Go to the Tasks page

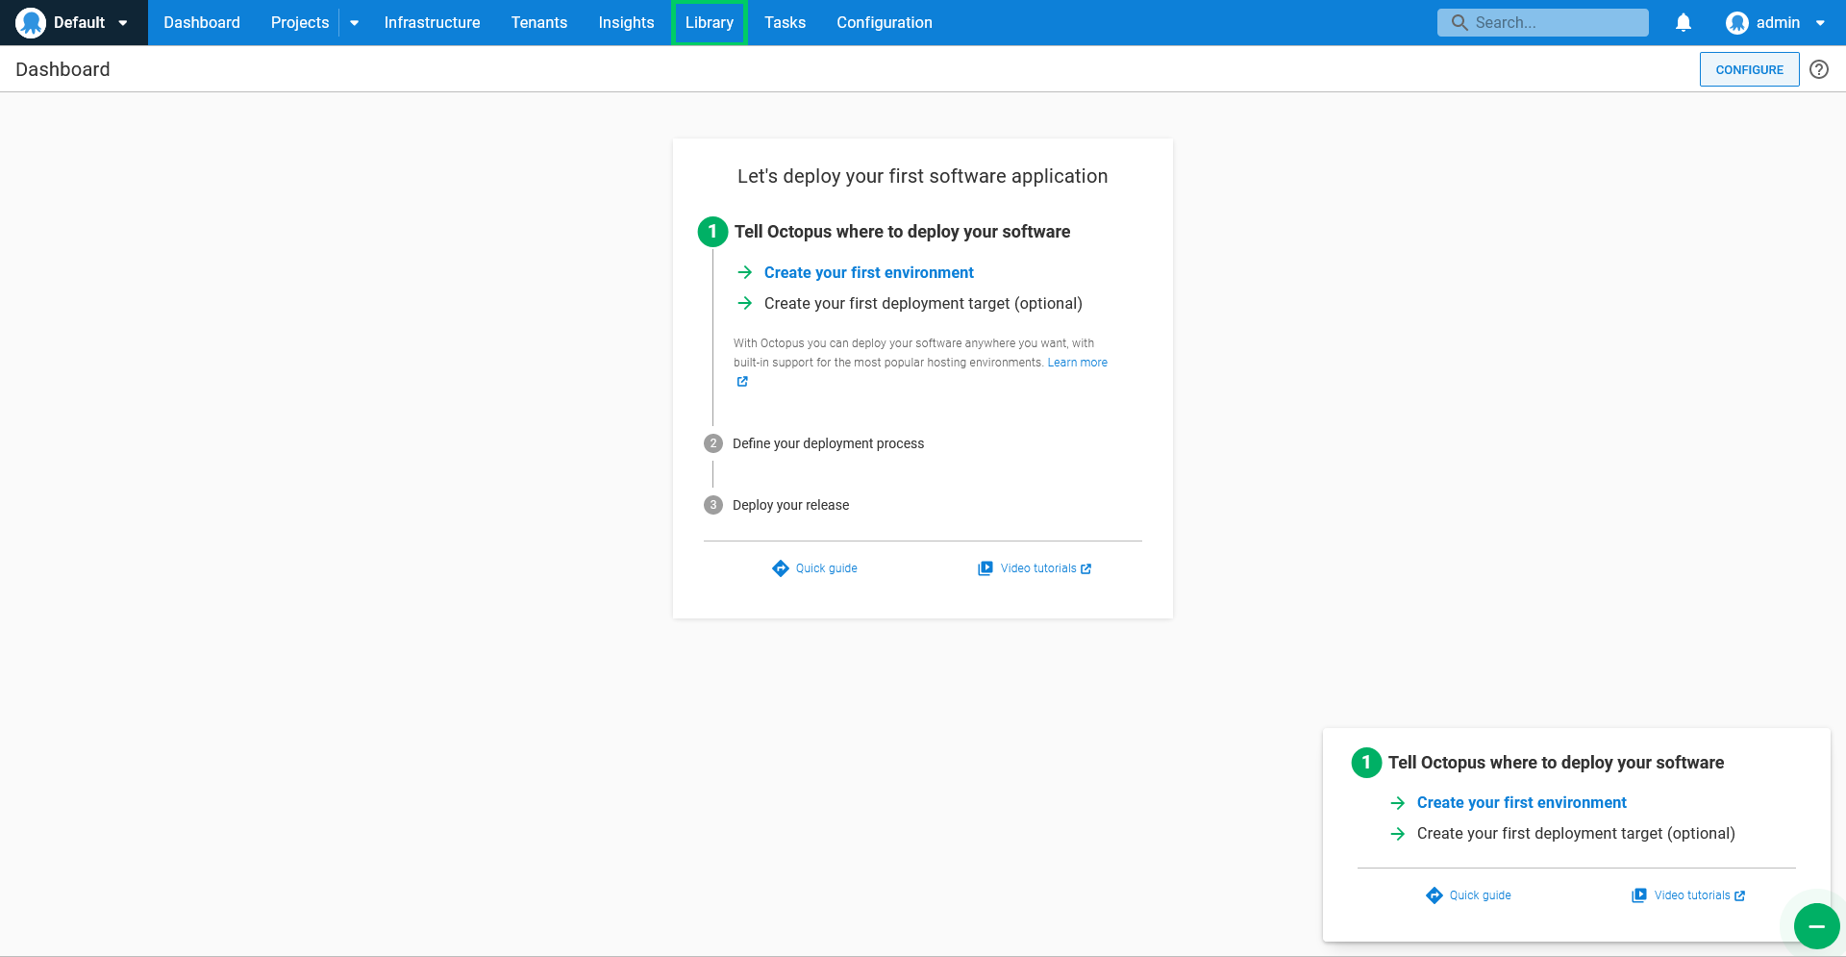click(x=786, y=22)
